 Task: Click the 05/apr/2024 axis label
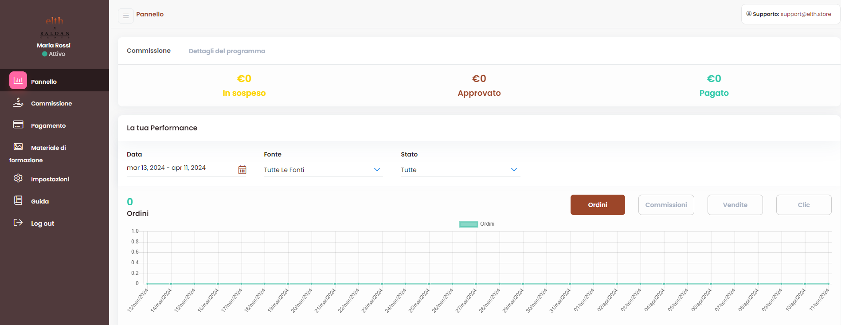pos(678,300)
